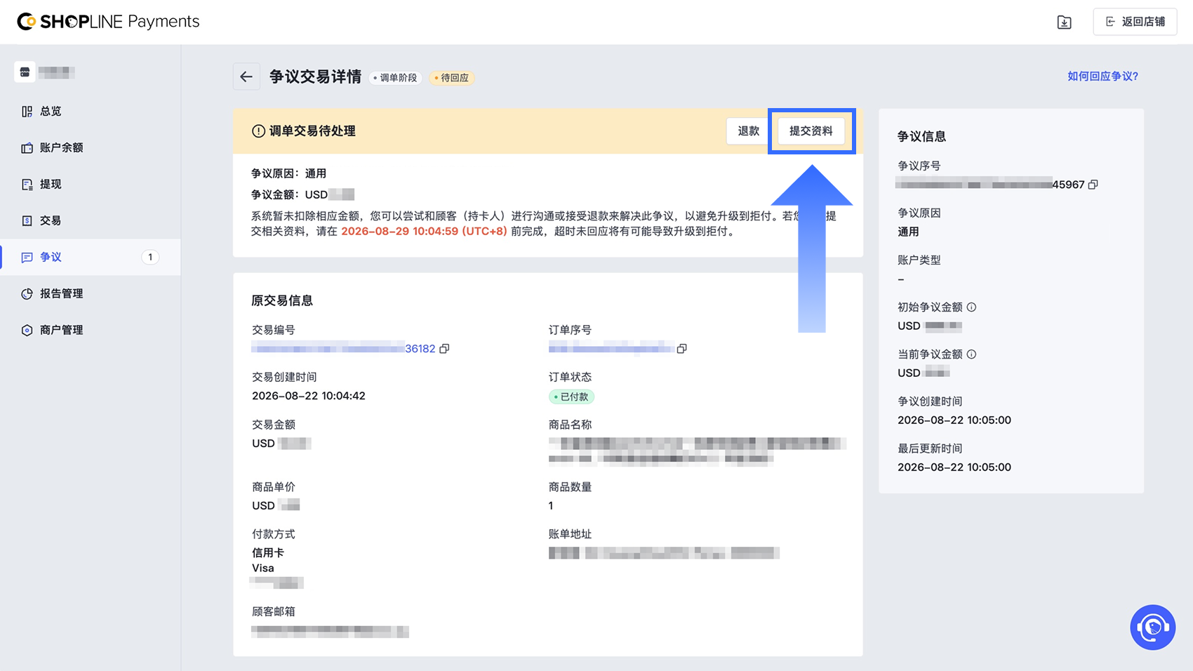The image size is (1193, 671).
Task: Click the info icon beside 当前争议金额
Action: (x=971, y=354)
